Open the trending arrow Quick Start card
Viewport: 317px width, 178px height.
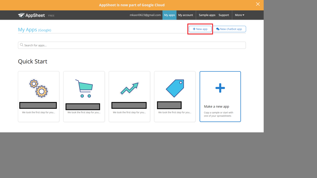(129, 97)
